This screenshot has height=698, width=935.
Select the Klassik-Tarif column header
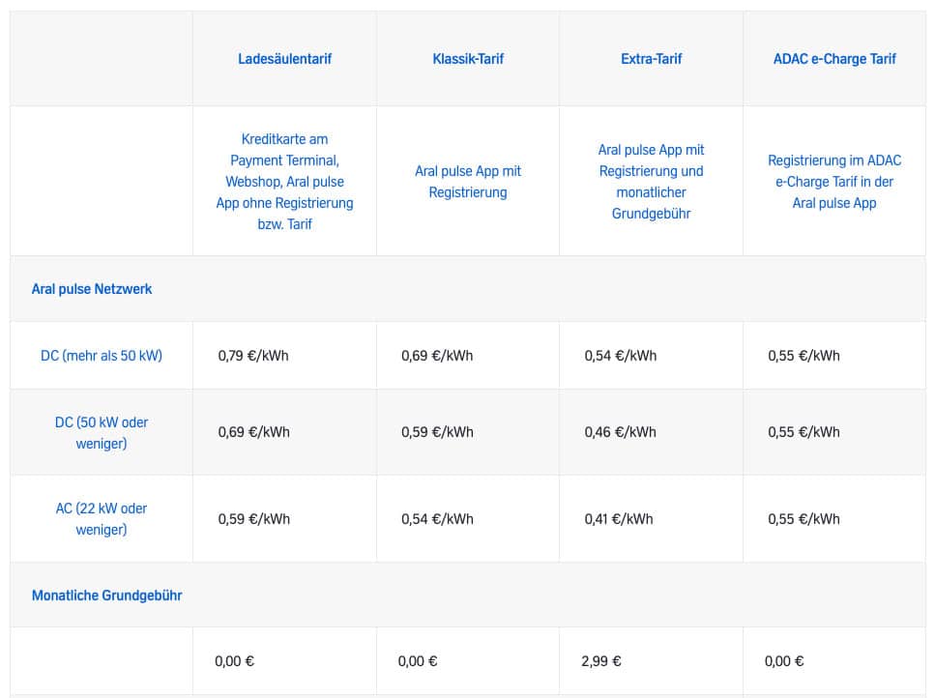point(468,59)
